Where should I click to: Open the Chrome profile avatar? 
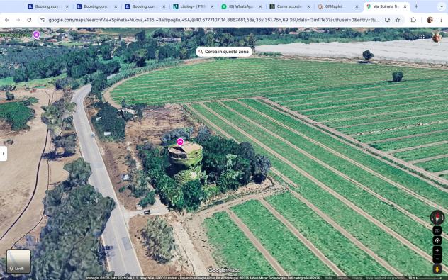point(430,20)
